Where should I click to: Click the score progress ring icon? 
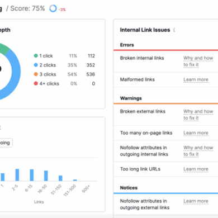pyautogui.click(x=53, y=8)
